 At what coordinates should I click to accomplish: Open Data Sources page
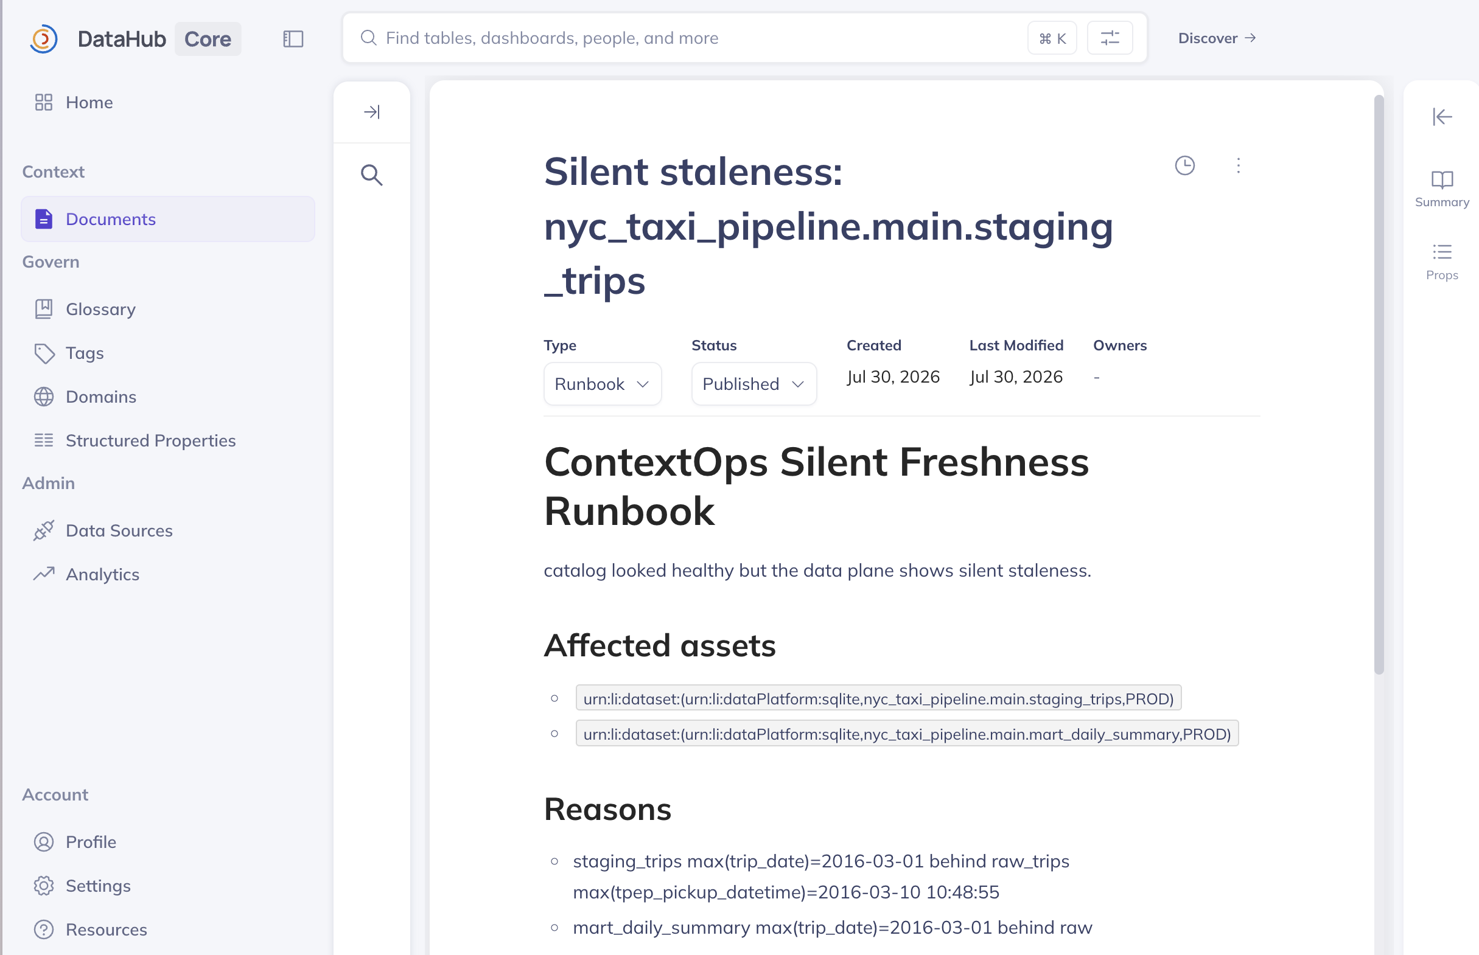[x=167, y=530]
